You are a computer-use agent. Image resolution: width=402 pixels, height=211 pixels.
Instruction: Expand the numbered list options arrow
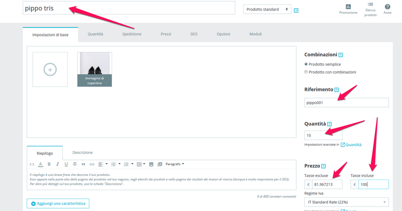132,164
